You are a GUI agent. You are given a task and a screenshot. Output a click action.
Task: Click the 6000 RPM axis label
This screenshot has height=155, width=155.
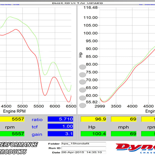[x=55, y=106]
